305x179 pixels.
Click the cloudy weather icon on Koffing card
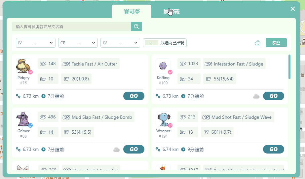pos(256,96)
